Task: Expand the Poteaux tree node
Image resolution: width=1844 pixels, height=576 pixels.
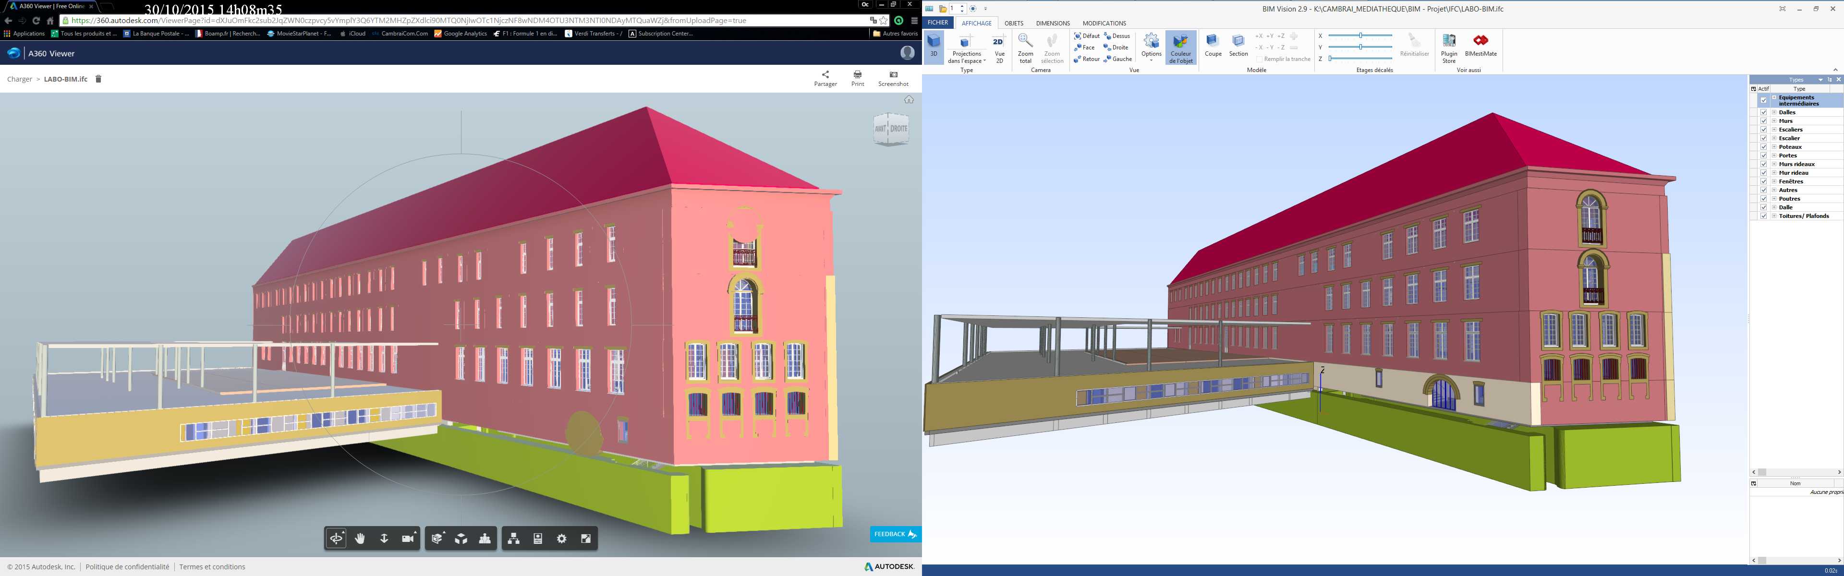Action: tap(1774, 147)
